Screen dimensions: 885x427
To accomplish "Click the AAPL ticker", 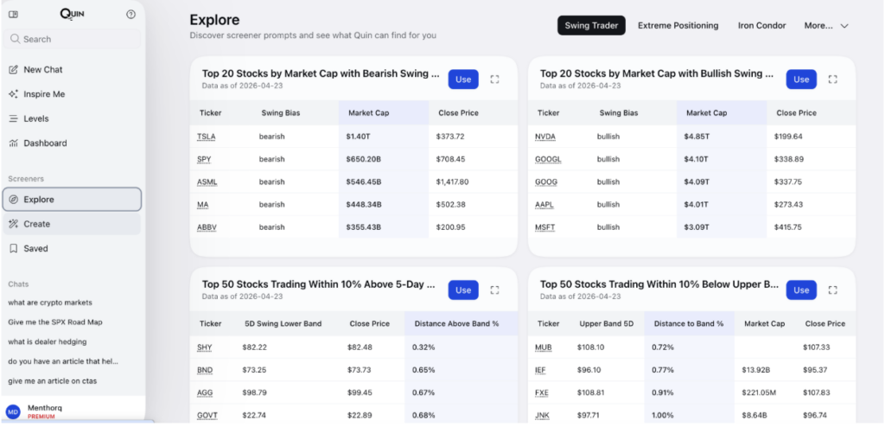I will click(x=544, y=205).
